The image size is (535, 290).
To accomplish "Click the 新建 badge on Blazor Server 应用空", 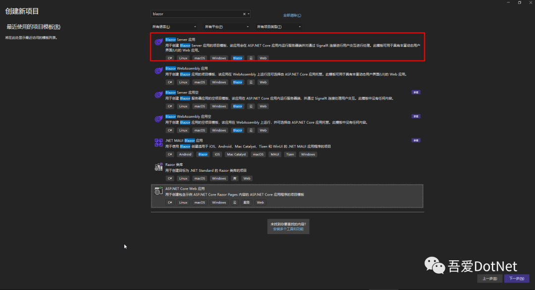I will click(x=416, y=93).
